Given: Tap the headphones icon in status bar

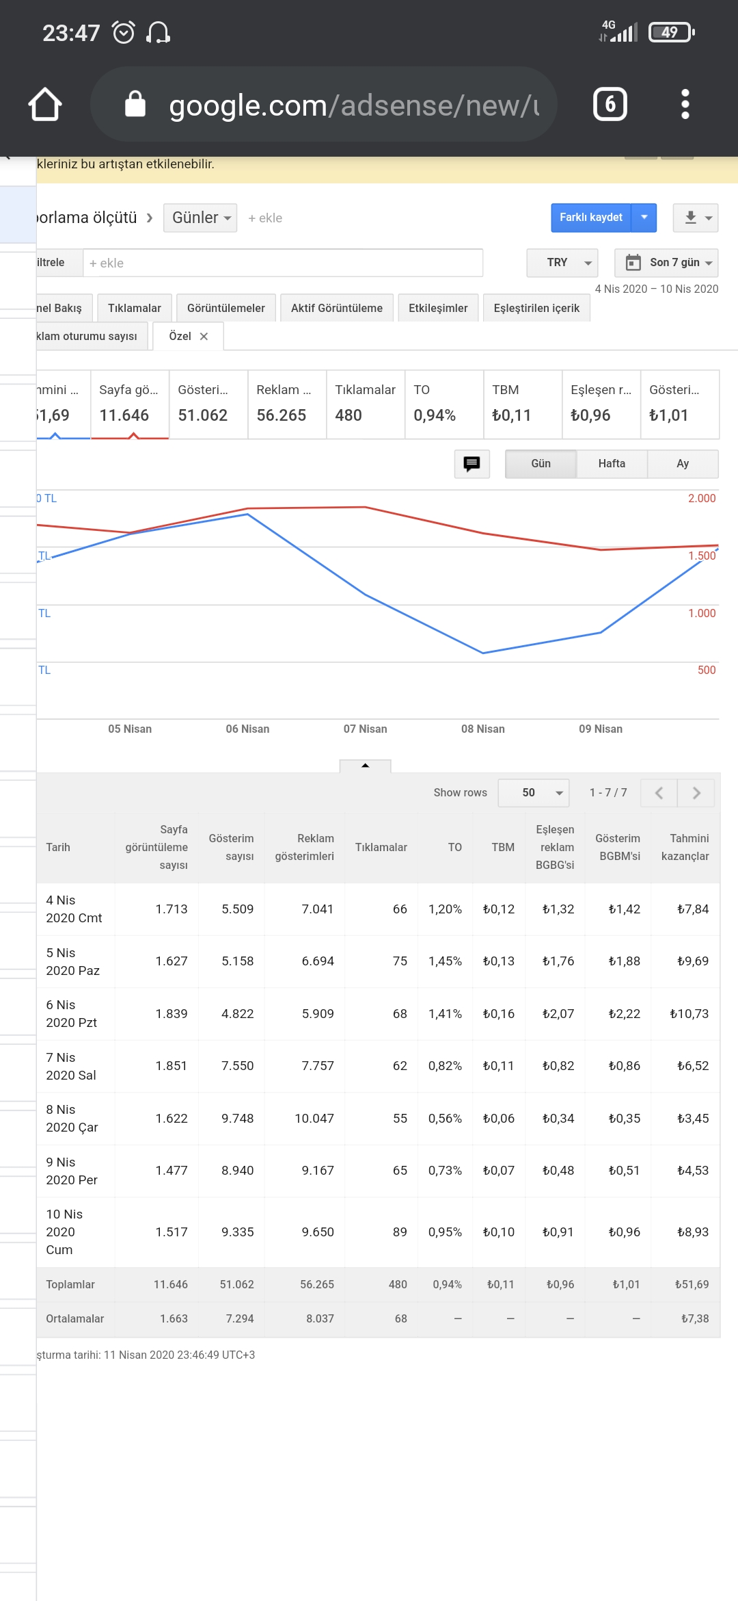Looking at the screenshot, I should 159,32.
